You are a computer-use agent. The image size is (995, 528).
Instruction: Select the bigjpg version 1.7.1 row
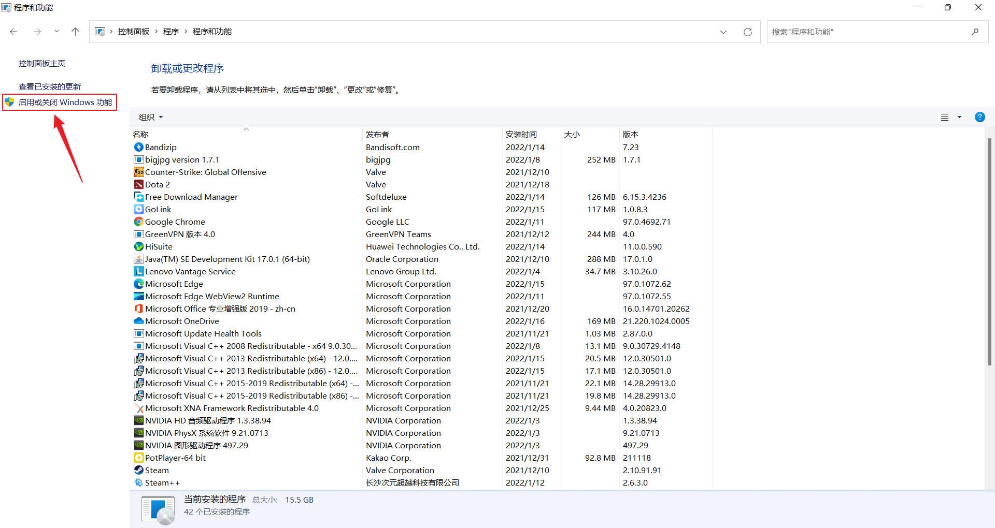tap(422, 159)
